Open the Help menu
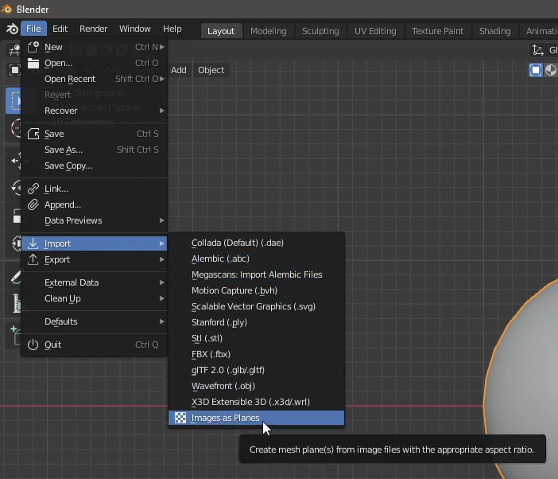The image size is (558, 479). tap(172, 29)
